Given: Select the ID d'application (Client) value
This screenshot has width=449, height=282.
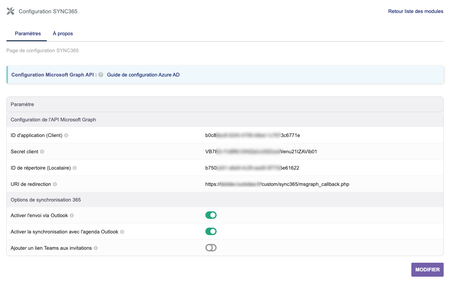Looking at the screenshot, I should [253, 135].
